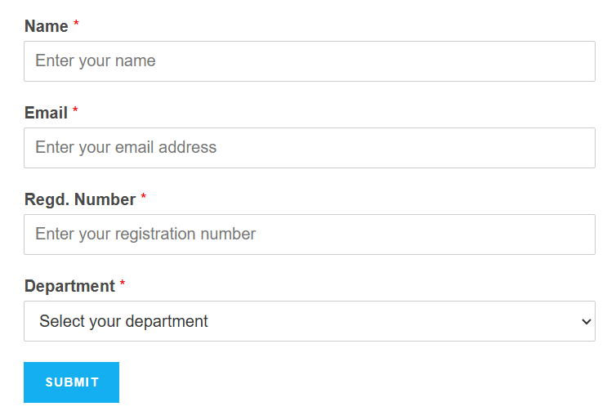Select the Regd. Number input box
Viewport: 616px width, 420px height.
click(310, 235)
